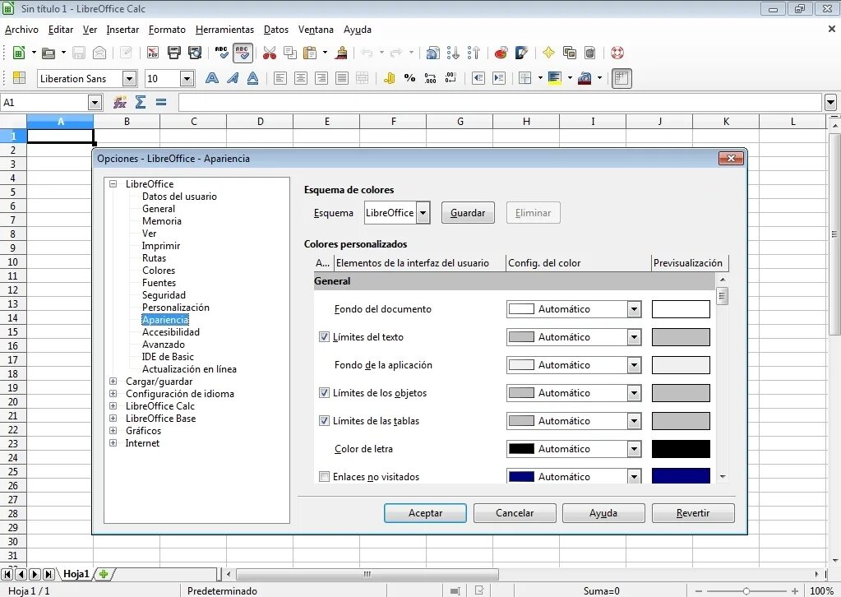The image size is (841, 597).
Task: Open Color de letra color dropdown
Action: click(634, 448)
